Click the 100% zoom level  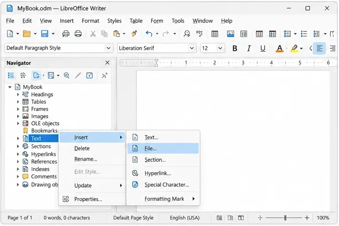pos(323,218)
